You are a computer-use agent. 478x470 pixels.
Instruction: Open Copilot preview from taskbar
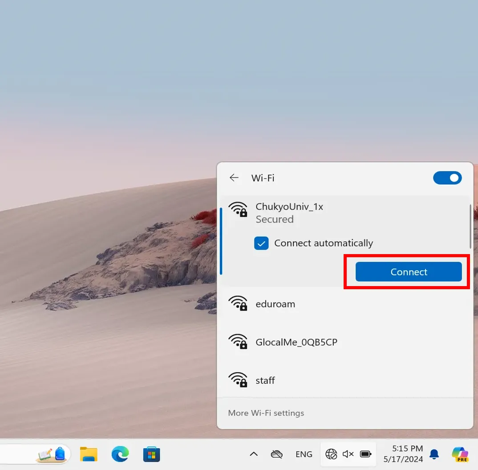point(460,454)
